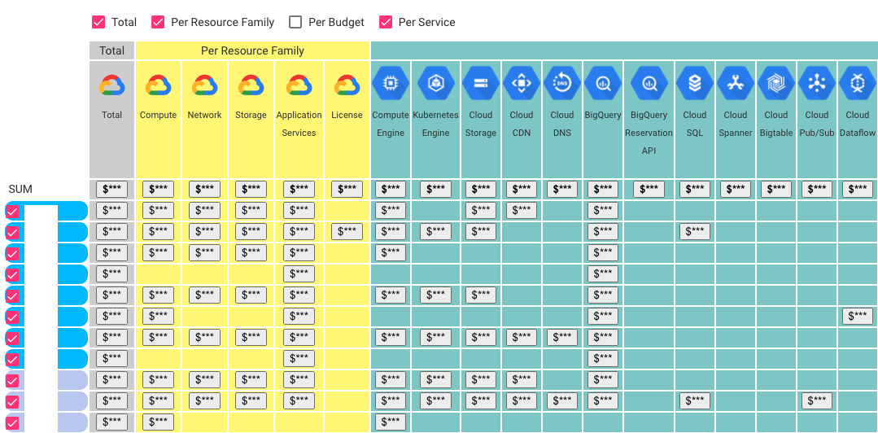
Task: Toggle the checkbox of the row with Cloud Pub/Sub cost
Action: (12, 401)
